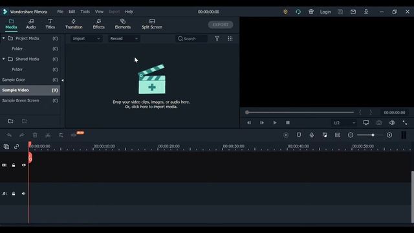Click the download icon in title bar
This screenshot has width=414, height=233.
[x=366, y=12]
